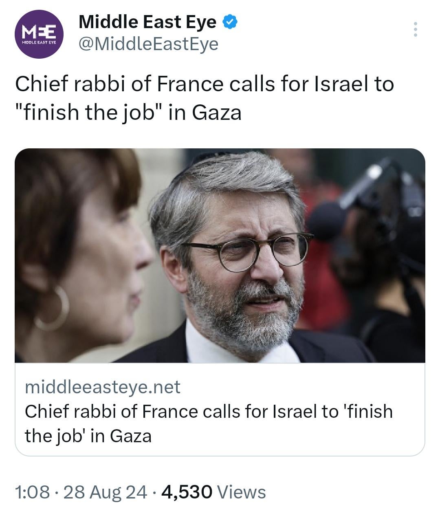Click the Middle East Eye display name

point(147,22)
